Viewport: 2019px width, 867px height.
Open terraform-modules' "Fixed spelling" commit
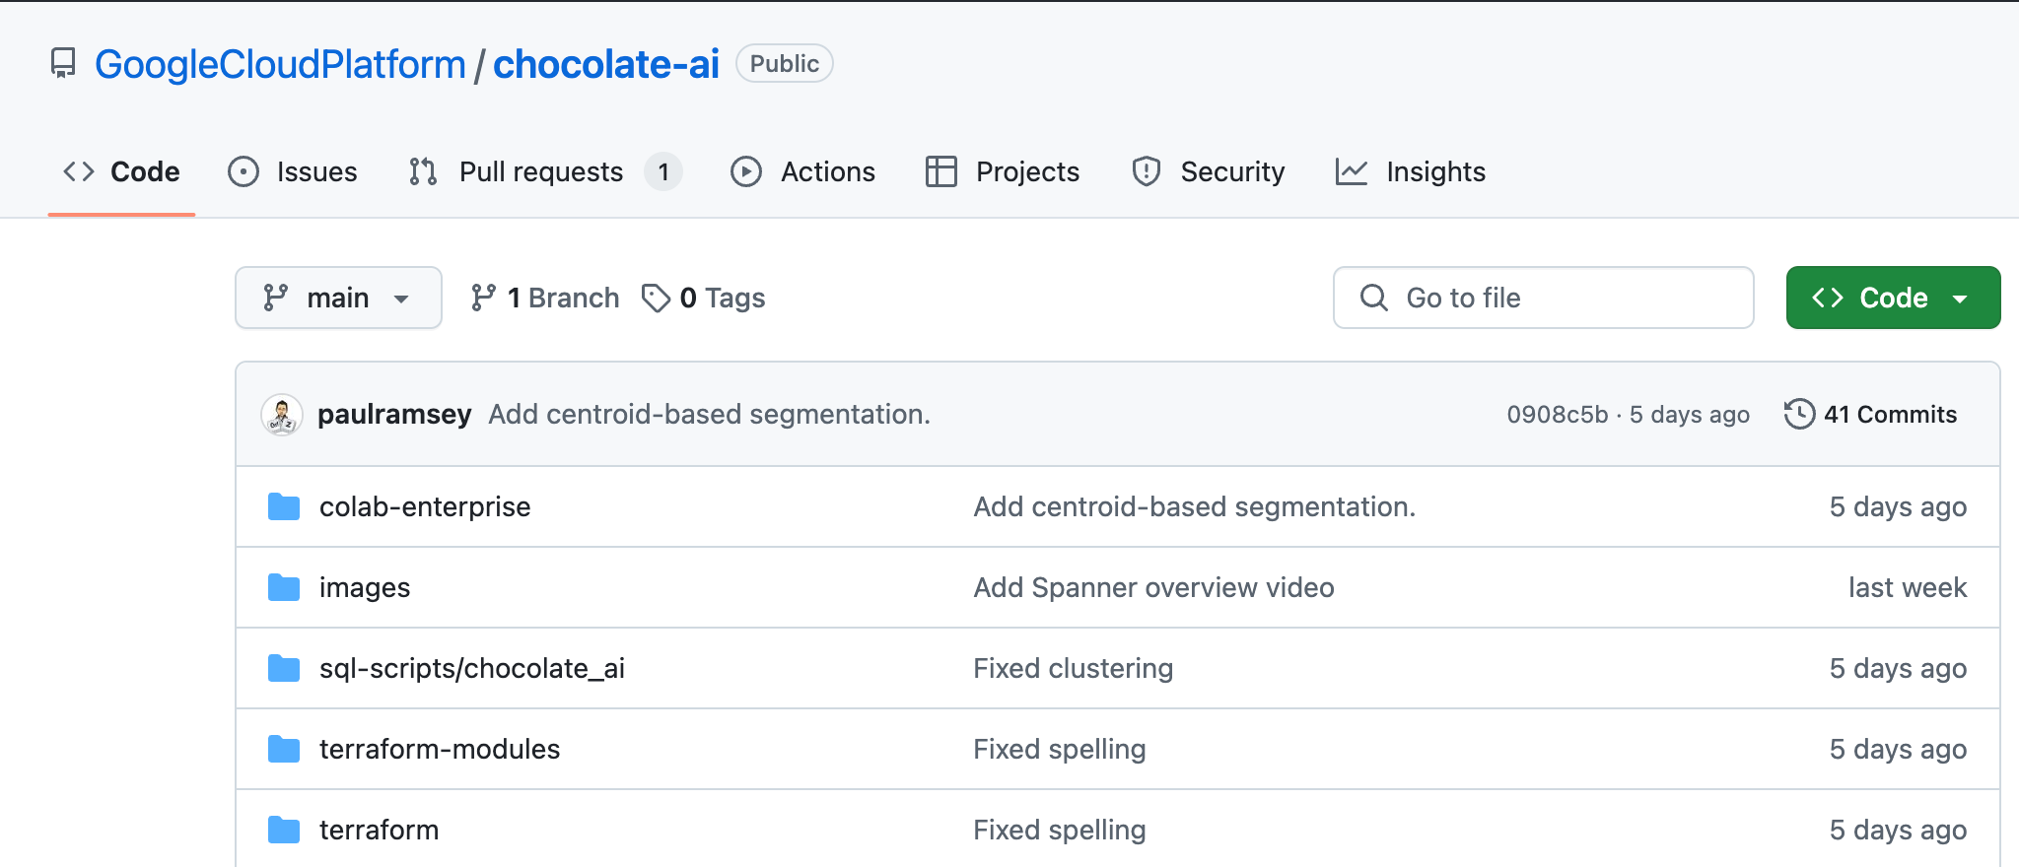pyautogui.click(x=1060, y=749)
